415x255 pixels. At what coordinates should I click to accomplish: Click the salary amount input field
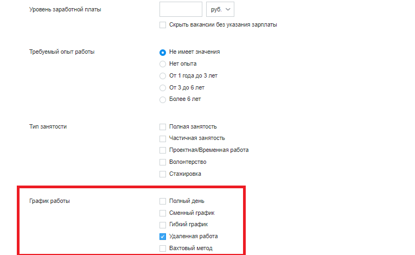coord(181,9)
